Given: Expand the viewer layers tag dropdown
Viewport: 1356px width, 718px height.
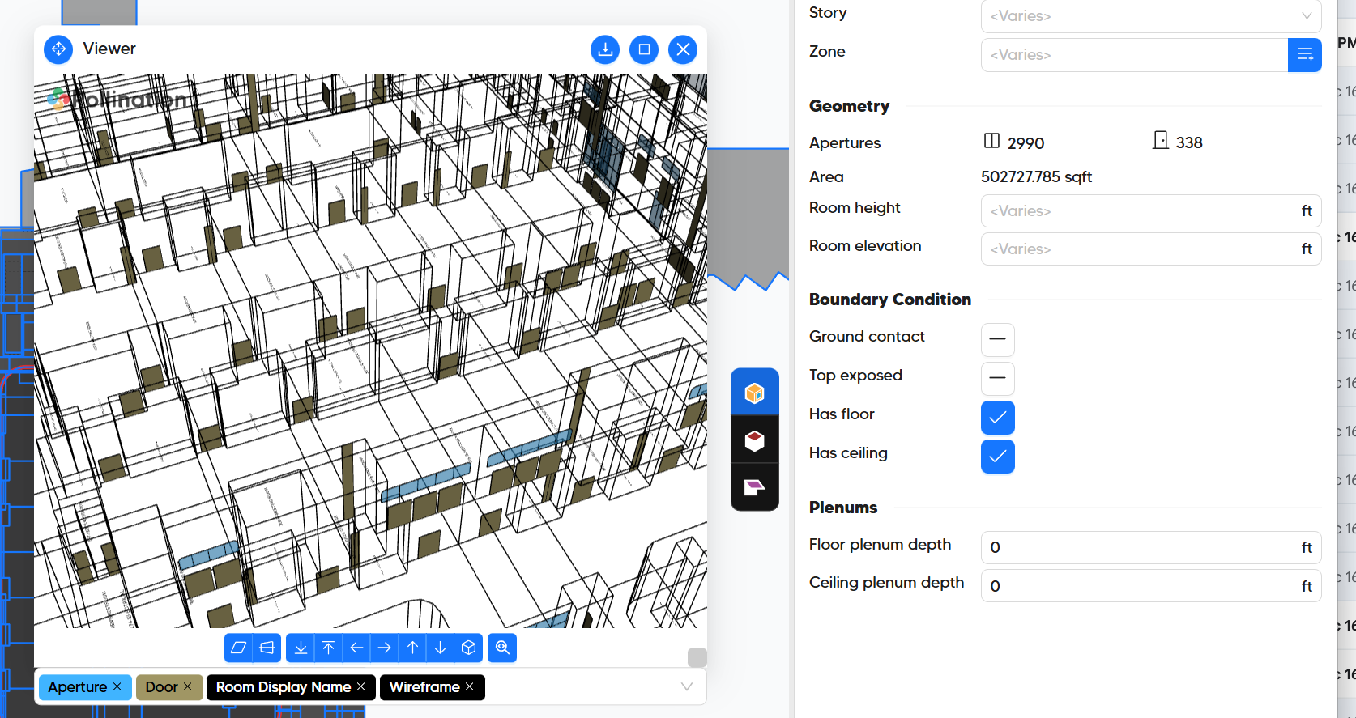Looking at the screenshot, I should click(x=686, y=687).
